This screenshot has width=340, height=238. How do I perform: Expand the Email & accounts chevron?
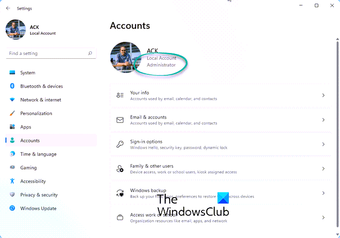click(323, 119)
